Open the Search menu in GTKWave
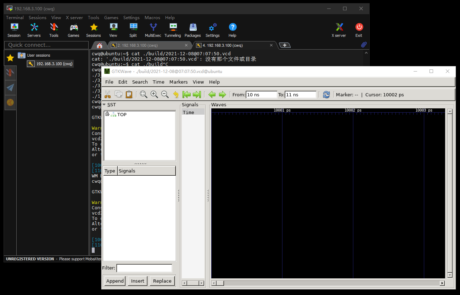The image size is (460, 295). [140, 82]
